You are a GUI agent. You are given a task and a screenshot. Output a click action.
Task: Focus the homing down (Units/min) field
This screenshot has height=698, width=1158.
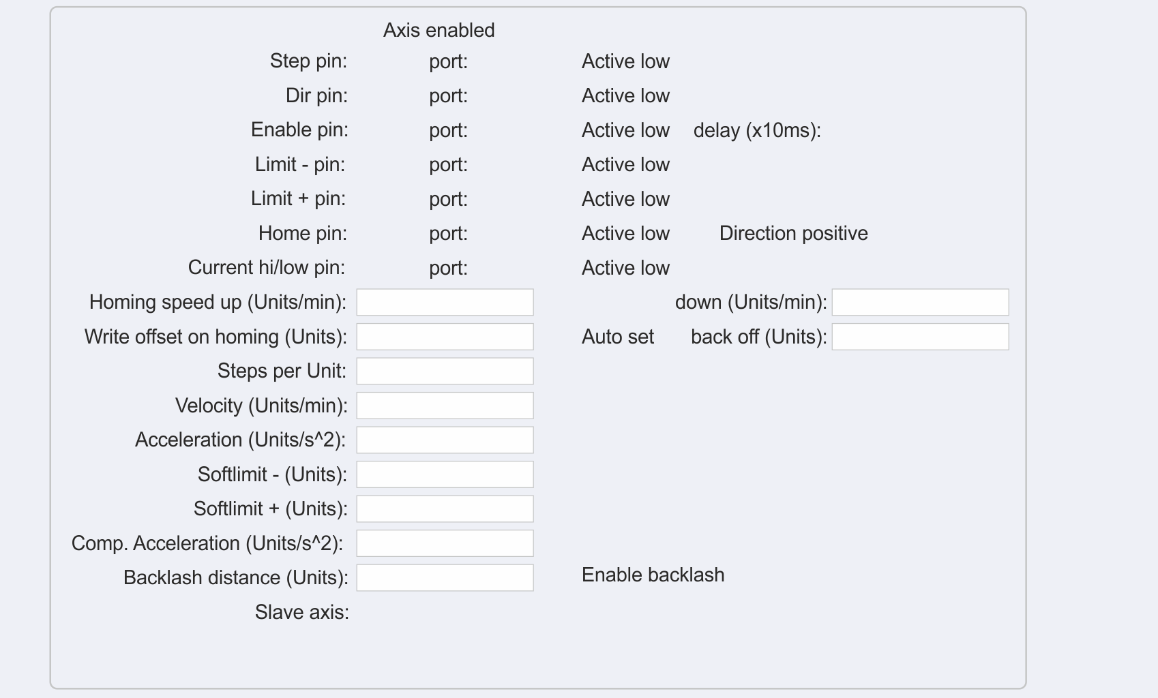click(x=920, y=302)
